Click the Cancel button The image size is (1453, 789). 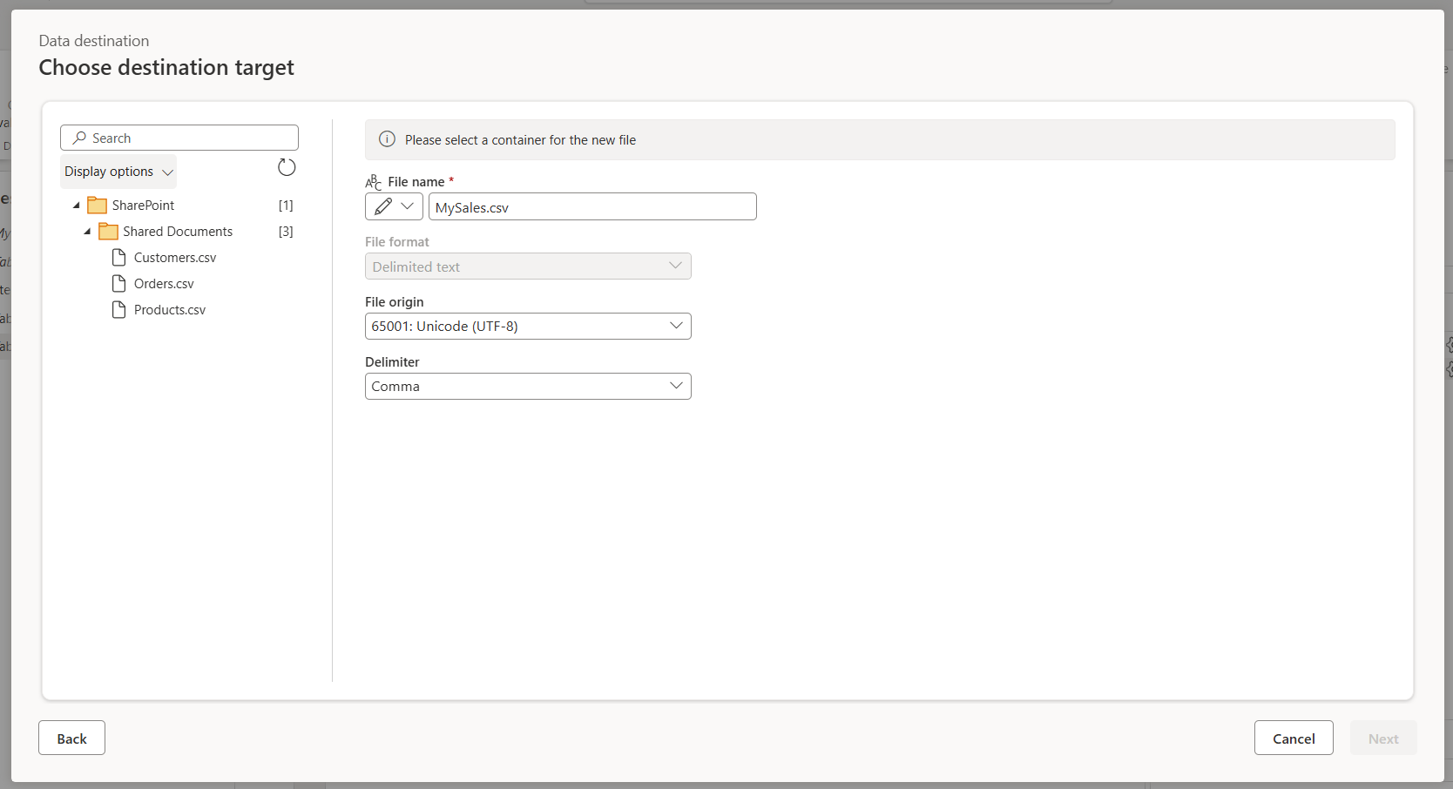coord(1294,738)
